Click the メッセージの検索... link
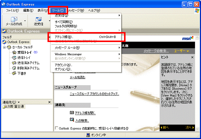 (156, 51)
